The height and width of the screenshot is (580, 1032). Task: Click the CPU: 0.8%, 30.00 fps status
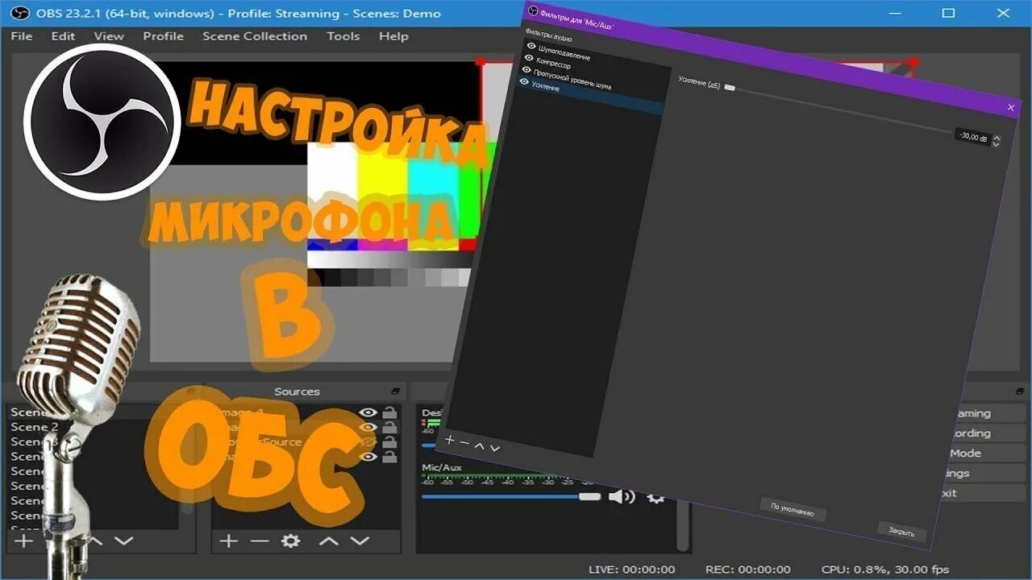(x=887, y=570)
